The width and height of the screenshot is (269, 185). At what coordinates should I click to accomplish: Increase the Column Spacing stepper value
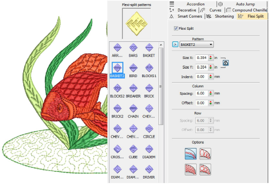[x=210, y=92]
